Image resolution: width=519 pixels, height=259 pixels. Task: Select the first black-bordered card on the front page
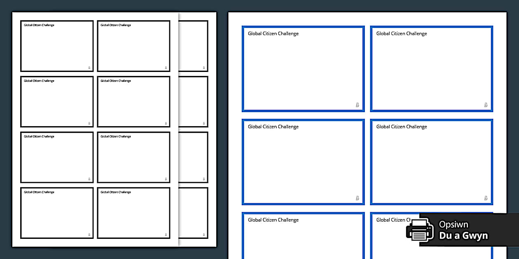point(57,46)
